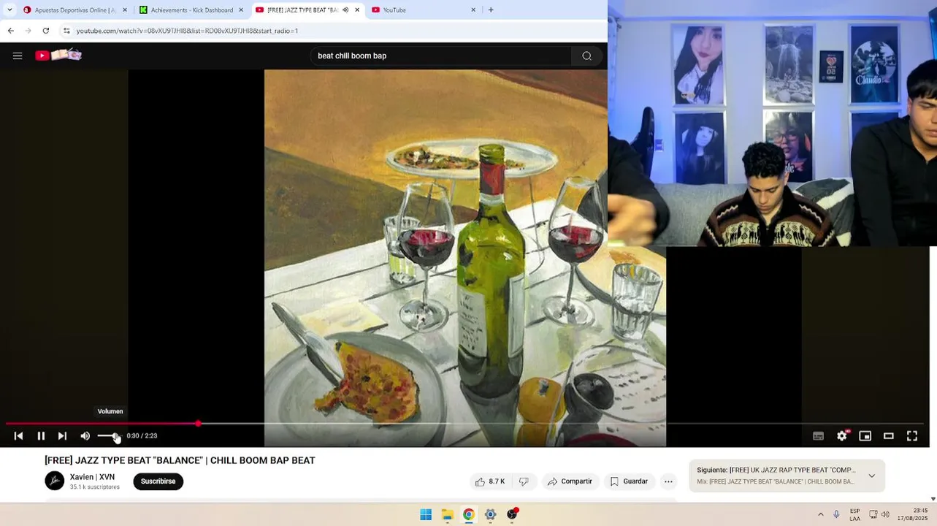The height and width of the screenshot is (526, 937).
Task: Save the video with Guardar
Action: (629, 481)
